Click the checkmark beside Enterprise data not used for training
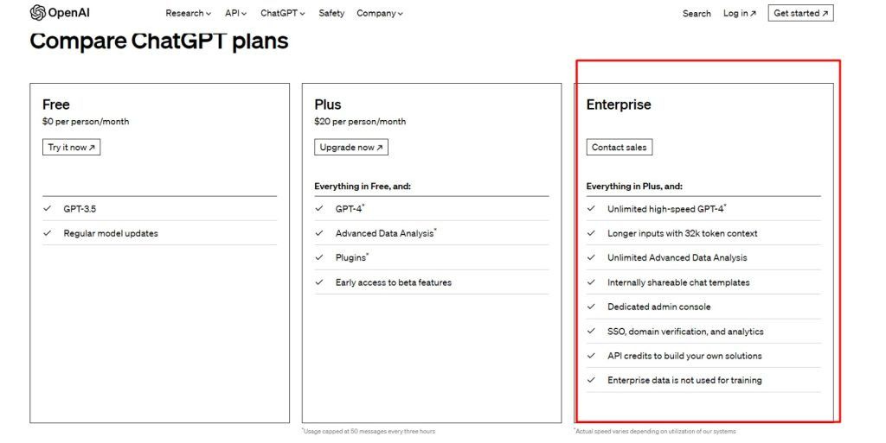Viewport: 886px width, 443px height. [591, 380]
